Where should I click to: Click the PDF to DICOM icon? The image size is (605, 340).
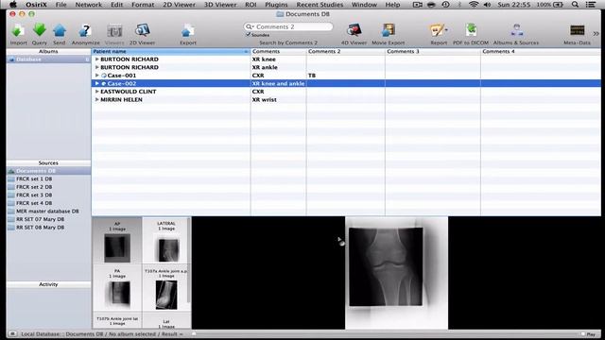(x=471, y=30)
